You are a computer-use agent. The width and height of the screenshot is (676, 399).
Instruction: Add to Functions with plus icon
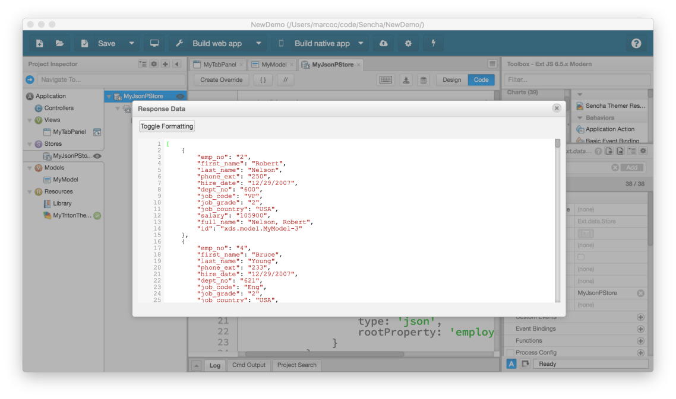[x=640, y=341]
